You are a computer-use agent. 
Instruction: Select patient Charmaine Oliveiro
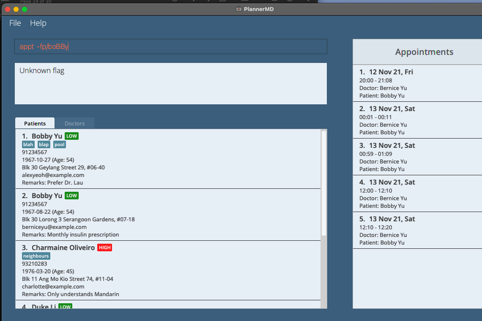pos(63,248)
